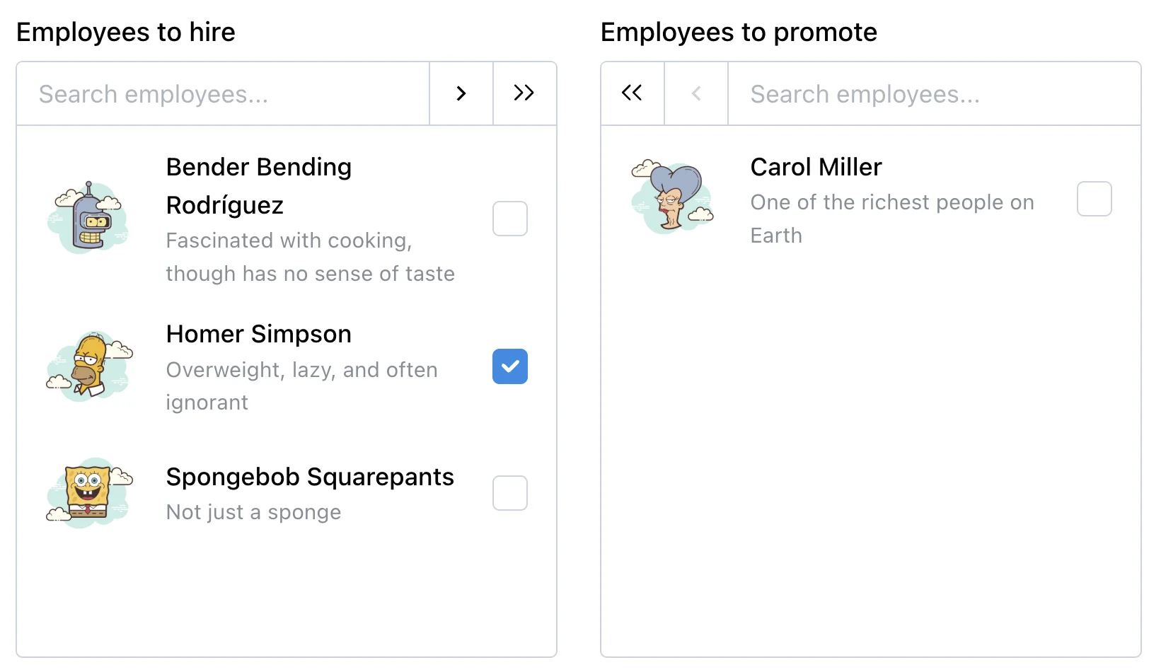The width and height of the screenshot is (1149, 672).
Task: Uncheck the Homer Simpson checkbox
Action: click(510, 366)
